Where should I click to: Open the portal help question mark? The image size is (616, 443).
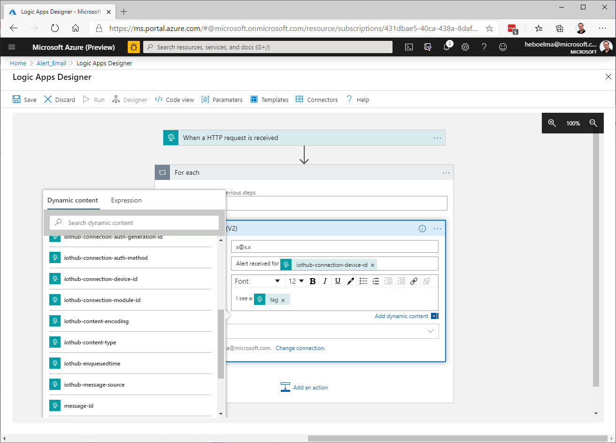pos(484,47)
